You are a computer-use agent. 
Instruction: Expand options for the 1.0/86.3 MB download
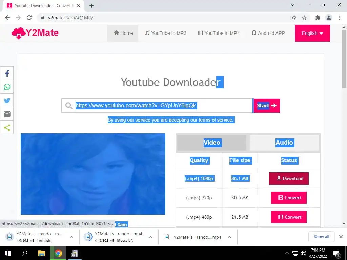pos(72,237)
